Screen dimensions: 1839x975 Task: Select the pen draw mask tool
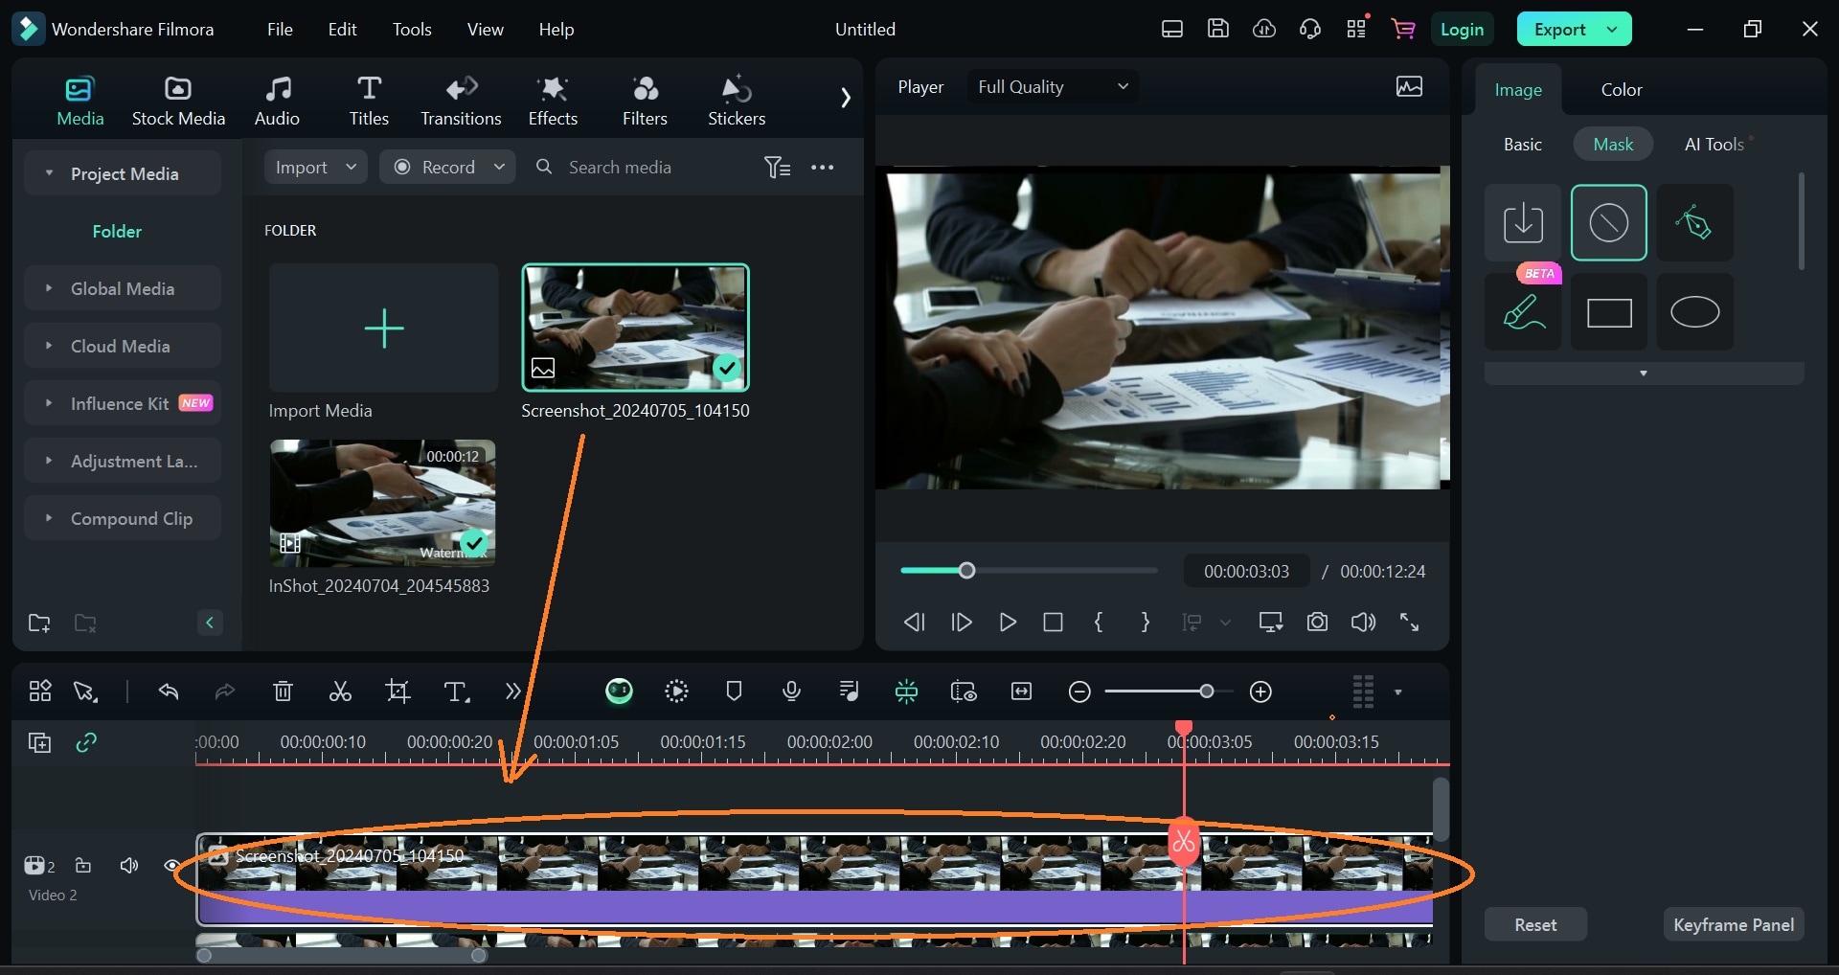[x=1694, y=223]
